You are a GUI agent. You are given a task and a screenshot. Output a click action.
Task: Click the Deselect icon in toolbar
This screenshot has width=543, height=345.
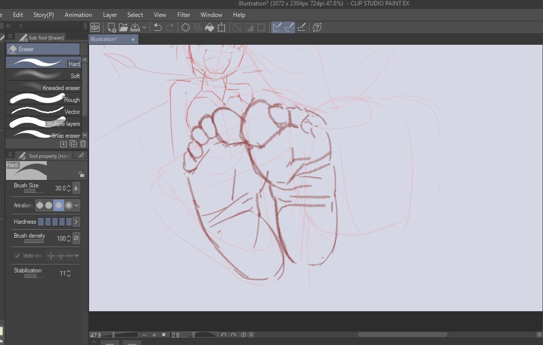(237, 27)
